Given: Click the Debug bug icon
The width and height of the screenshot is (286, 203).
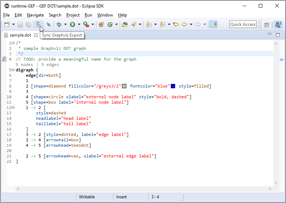Looking at the screenshot, I should pos(59,24).
